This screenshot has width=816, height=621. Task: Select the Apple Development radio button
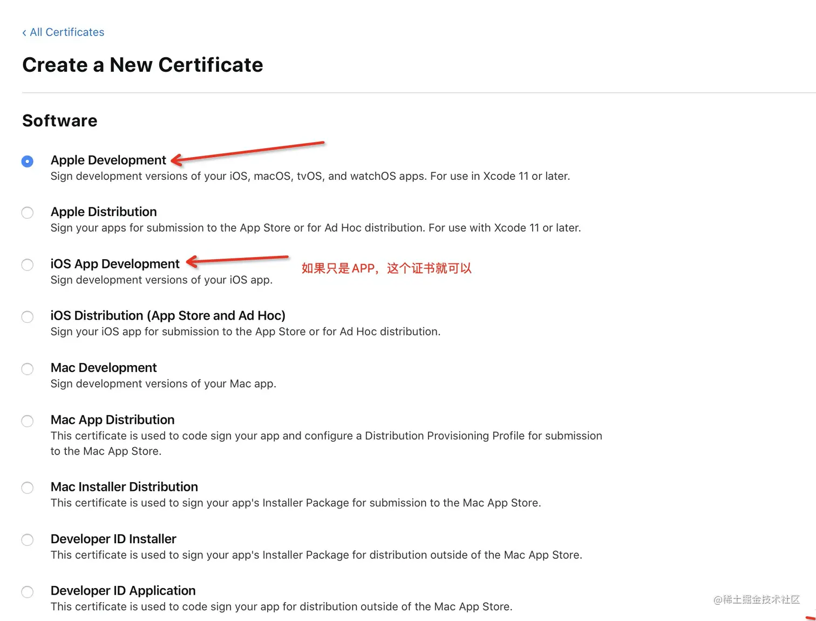coord(28,161)
